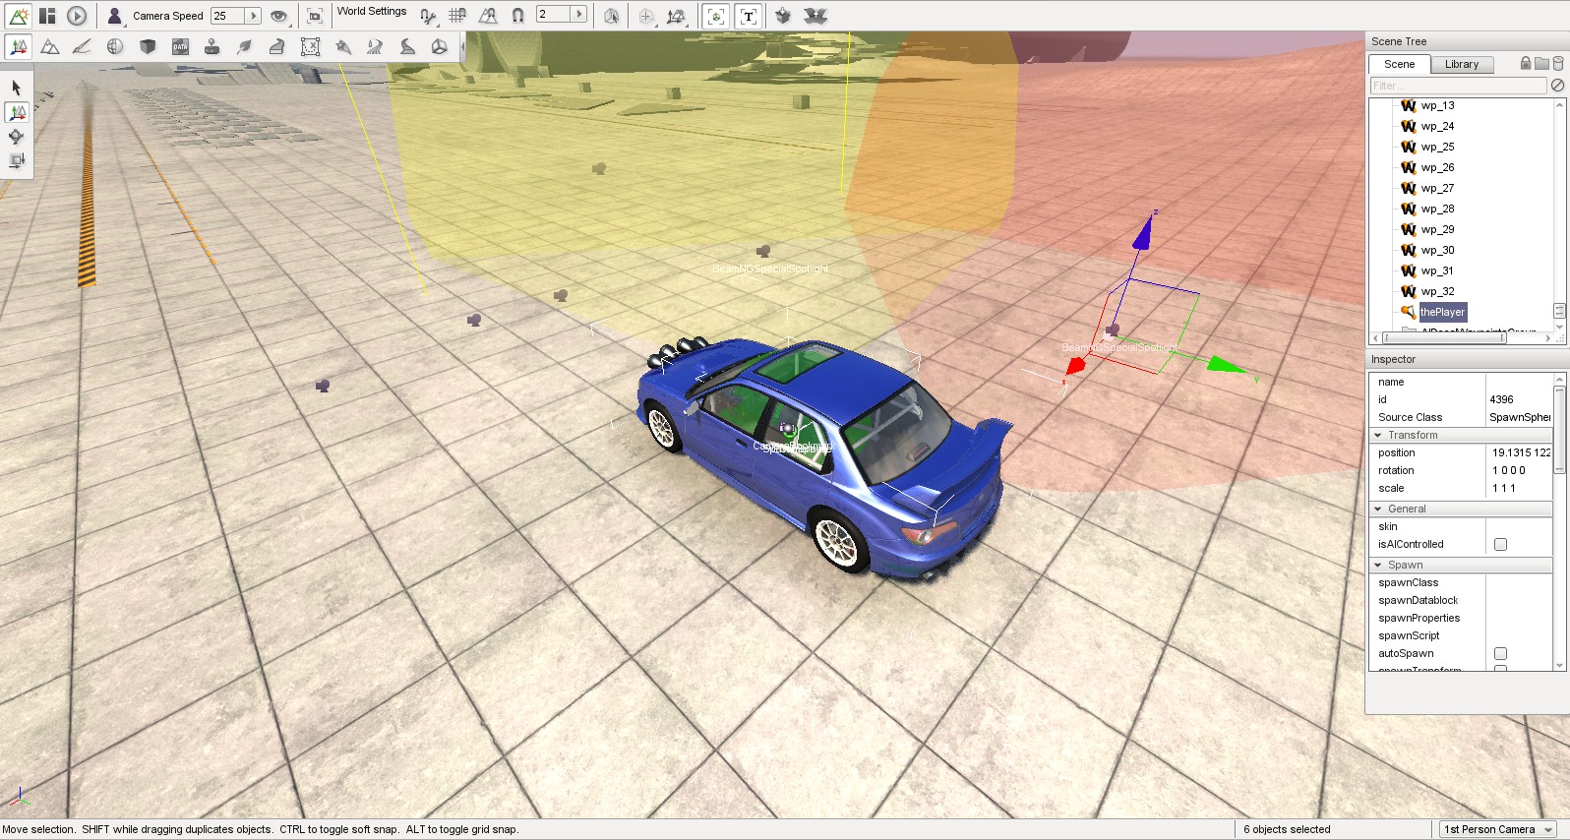
Task: Collapse the Transform section
Action: 1378,435
